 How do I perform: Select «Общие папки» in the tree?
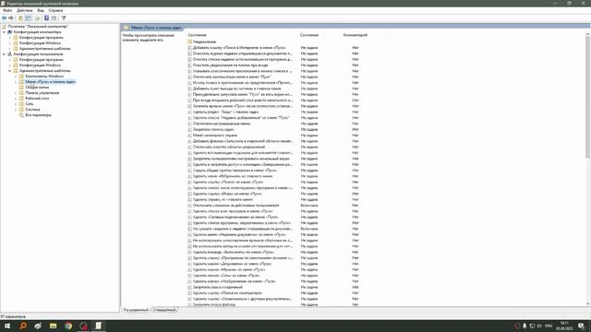pos(37,88)
